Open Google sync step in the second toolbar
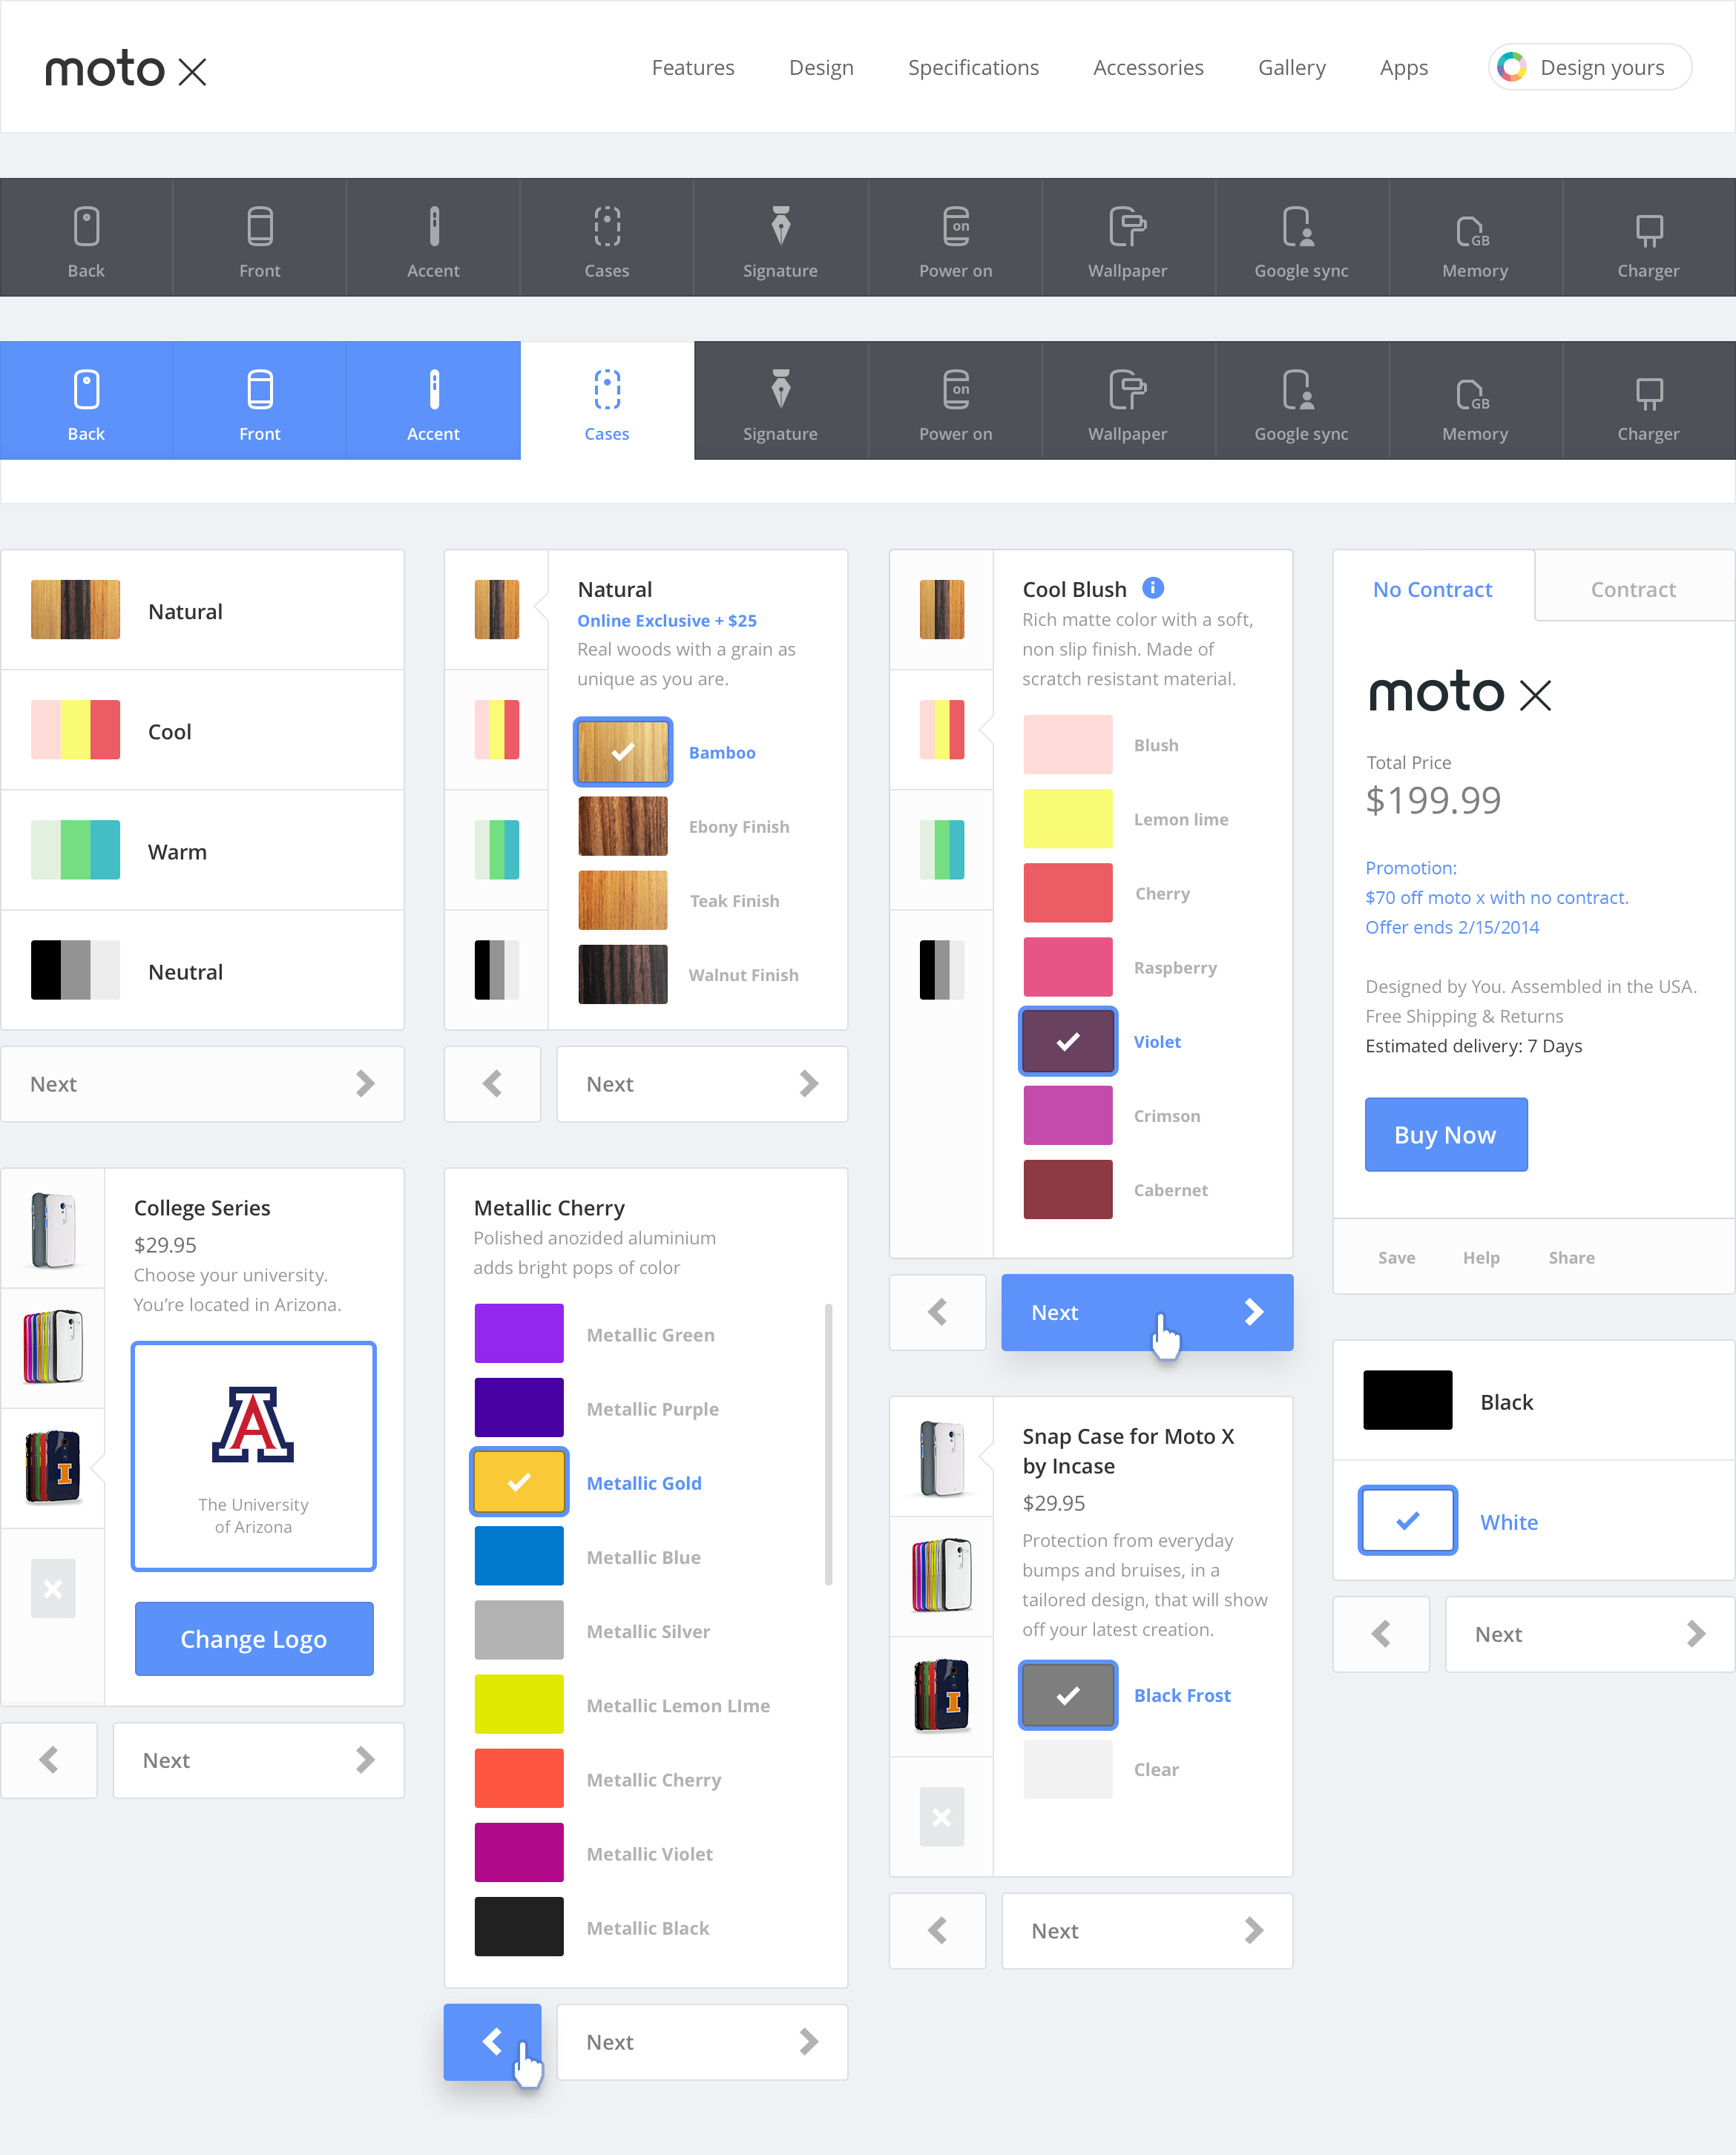1736x2155 pixels. click(x=1301, y=400)
